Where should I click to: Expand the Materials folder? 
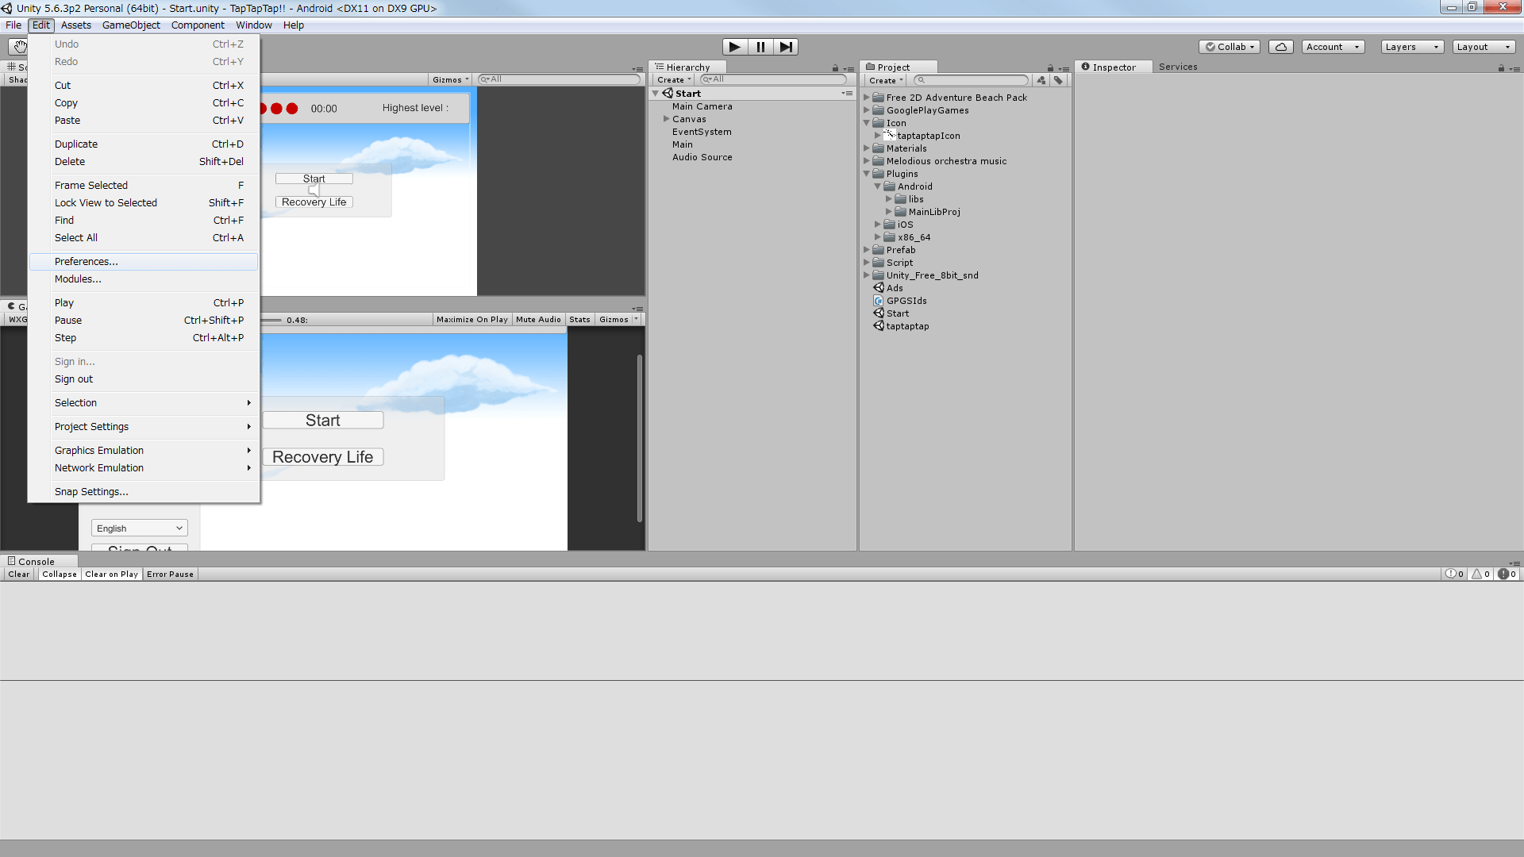[x=867, y=148]
